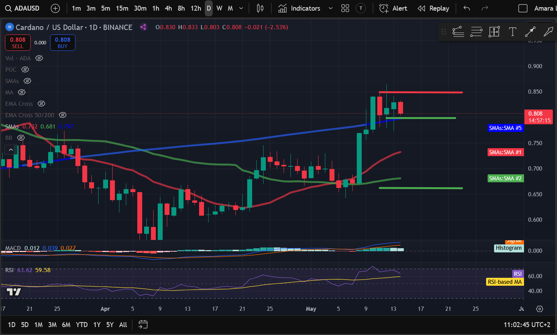Click the SMAs:SMA #2 green label
Screen dimensions: 557x335
tap(505, 178)
